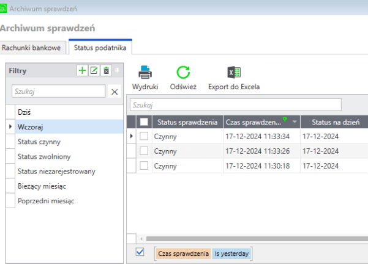Click the Wydruki printer icon
Screen dimensions: 368x265
pyautogui.click(x=145, y=73)
